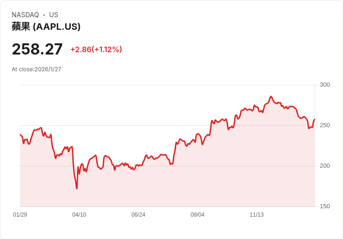Click the leftmost start of the price line
Screen dimensions: 343x239
coord(20,135)
